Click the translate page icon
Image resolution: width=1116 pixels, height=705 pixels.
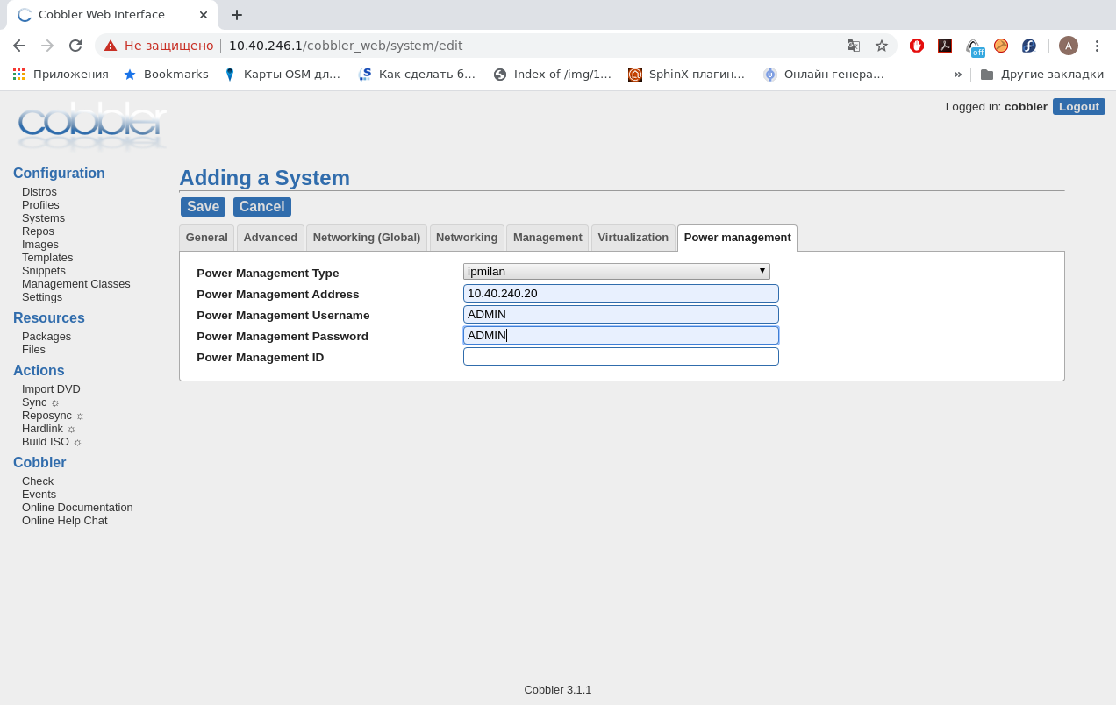[853, 46]
